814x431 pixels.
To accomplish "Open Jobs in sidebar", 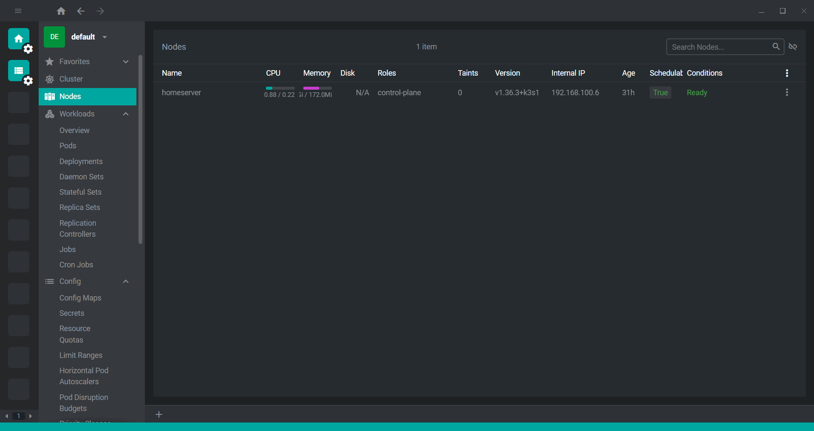I will pyautogui.click(x=68, y=250).
